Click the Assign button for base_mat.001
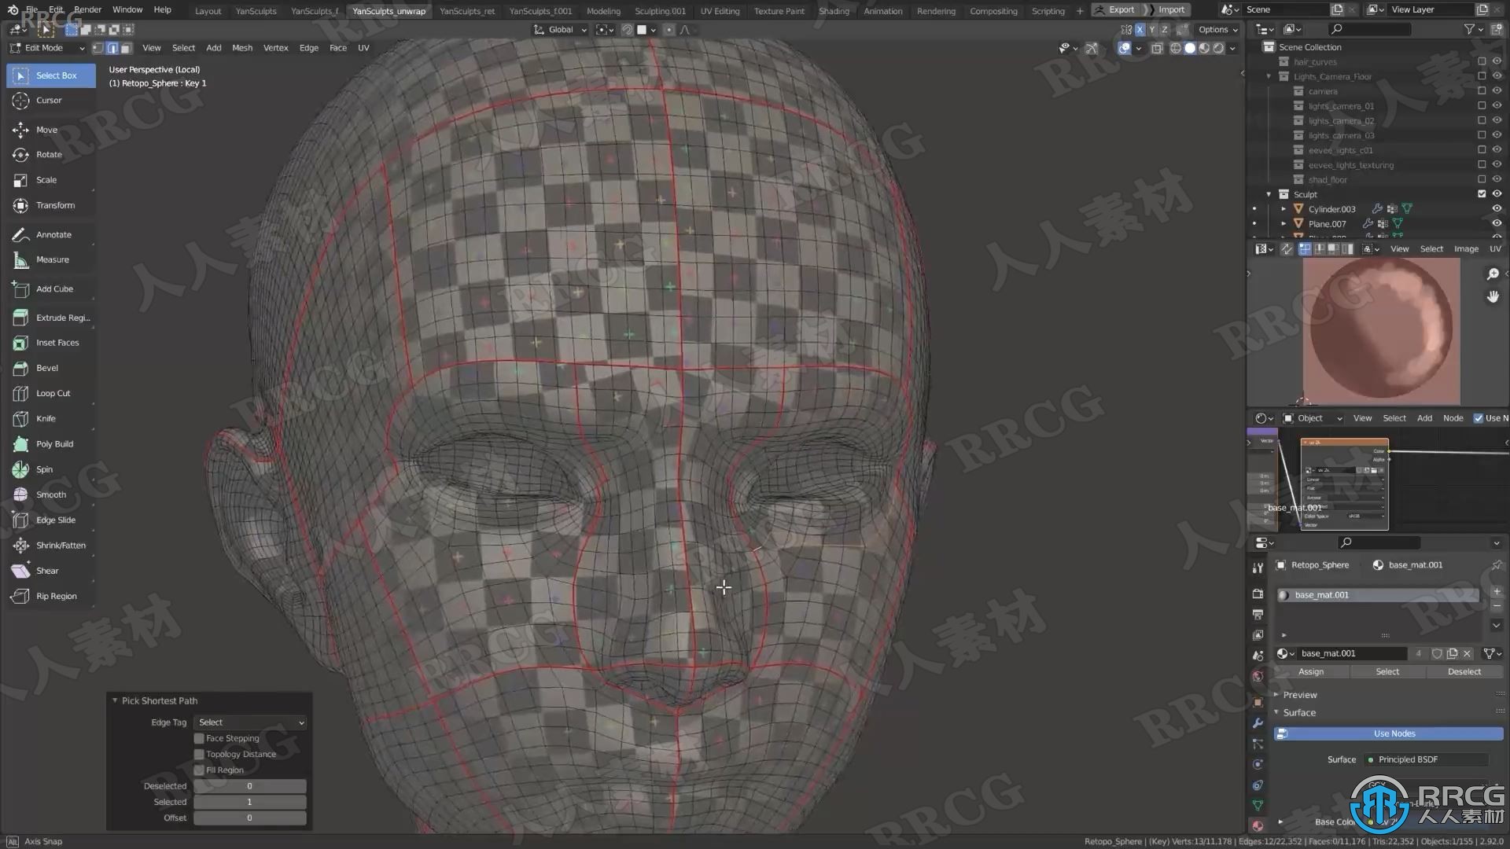Screen dimensions: 1510x849 tap(1309, 671)
